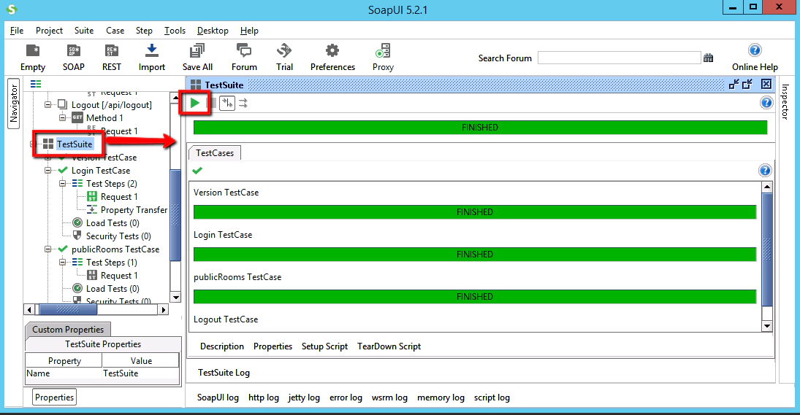
Task: Collapse publicRooms Test Steps (1) node
Action: coord(62,263)
